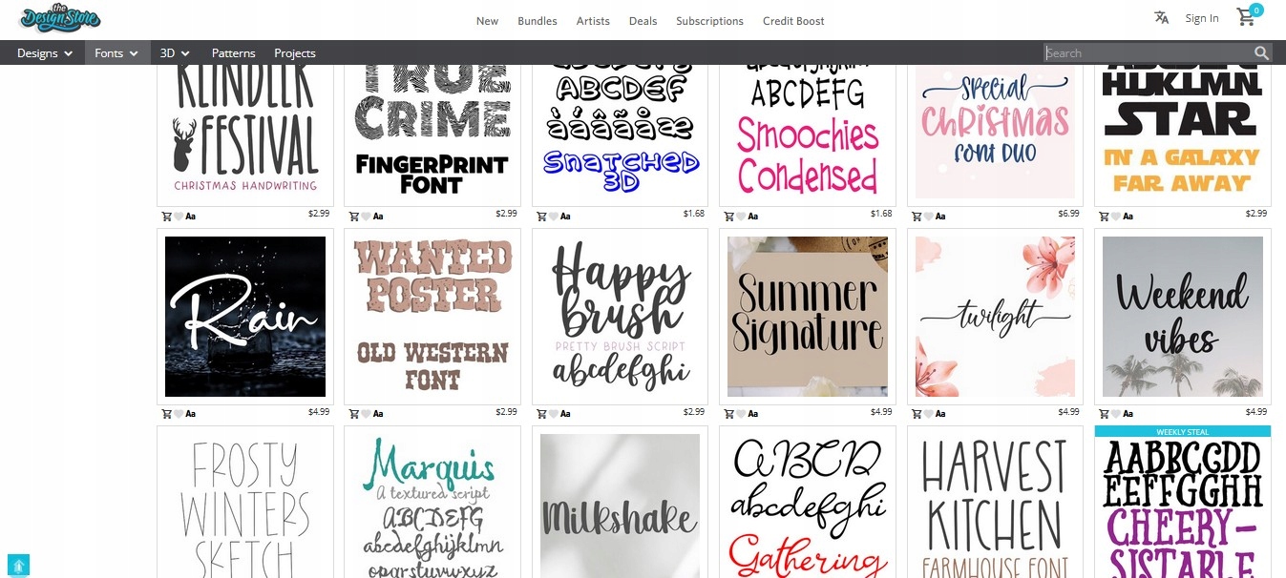
Task: Expand the 3D dropdown menu
Action: click(x=174, y=53)
